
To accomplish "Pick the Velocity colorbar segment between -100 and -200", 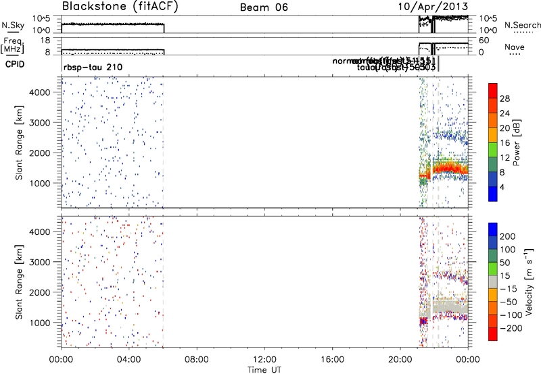I will (493, 321).
